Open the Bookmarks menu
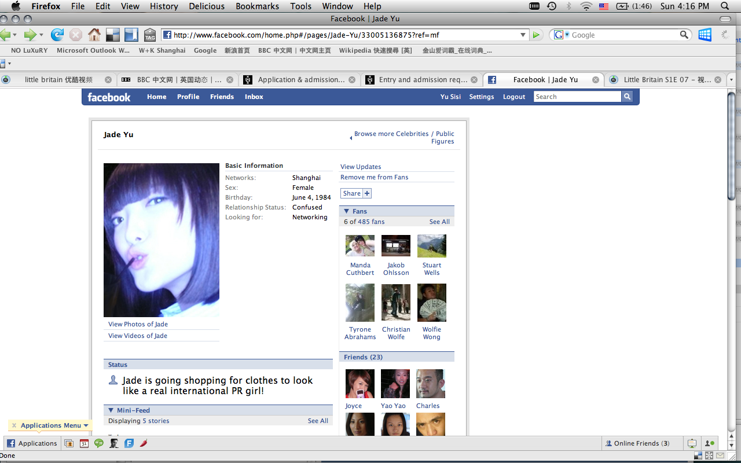Viewport: 741px width, 463px height. pyautogui.click(x=257, y=6)
